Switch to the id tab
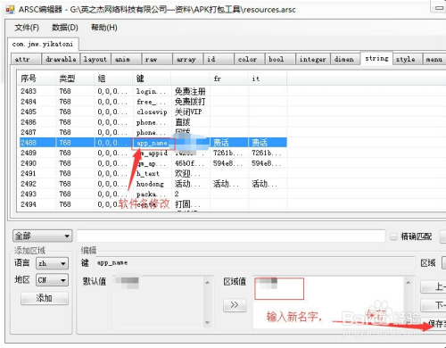446x348 pixels. coord(219,59)
